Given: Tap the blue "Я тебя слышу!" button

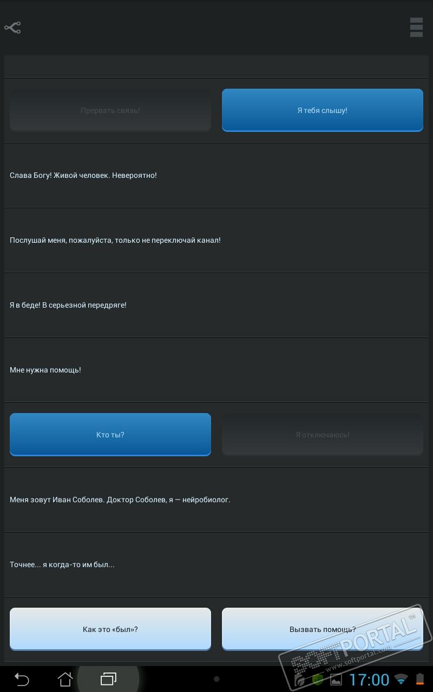Looking at the screenshot, I should [323, 110].
